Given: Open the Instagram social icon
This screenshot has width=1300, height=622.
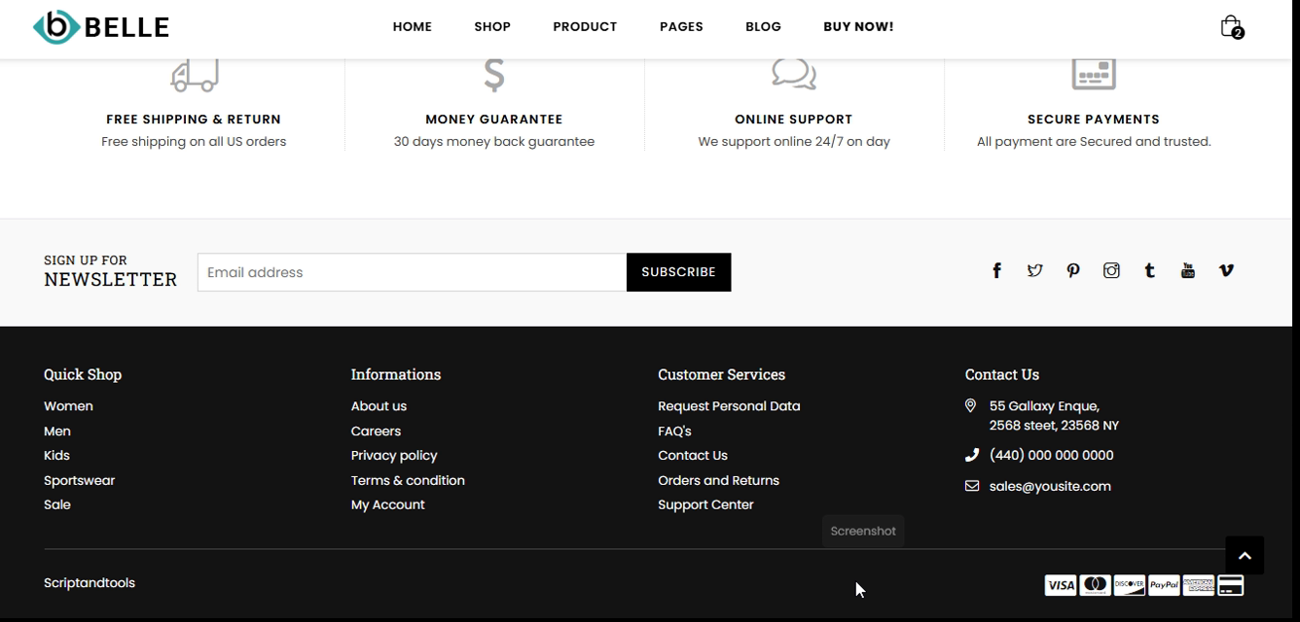Looking at the screenshot, I should click(1111, 271).
